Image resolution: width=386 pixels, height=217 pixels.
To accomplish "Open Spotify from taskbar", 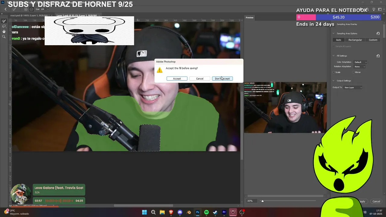I will point(206,212).
